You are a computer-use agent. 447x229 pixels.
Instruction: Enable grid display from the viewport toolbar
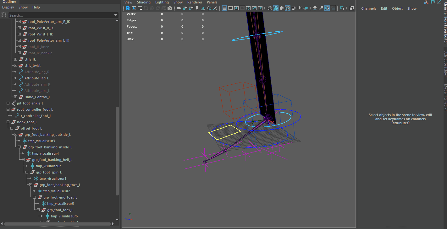(x=224, y=8)
